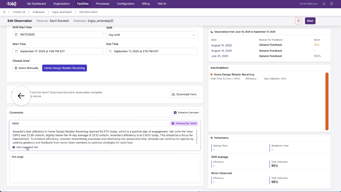Click the calendar icon in Shift Start Date

click(16, 35)
